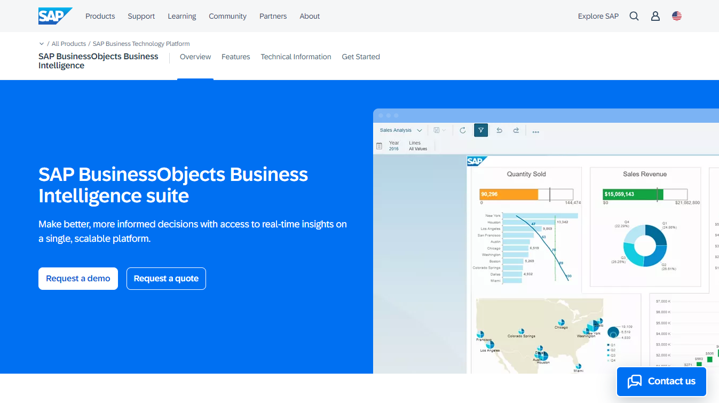Follow SAP Business Technology Platform breadcrumb

(141, 44)
